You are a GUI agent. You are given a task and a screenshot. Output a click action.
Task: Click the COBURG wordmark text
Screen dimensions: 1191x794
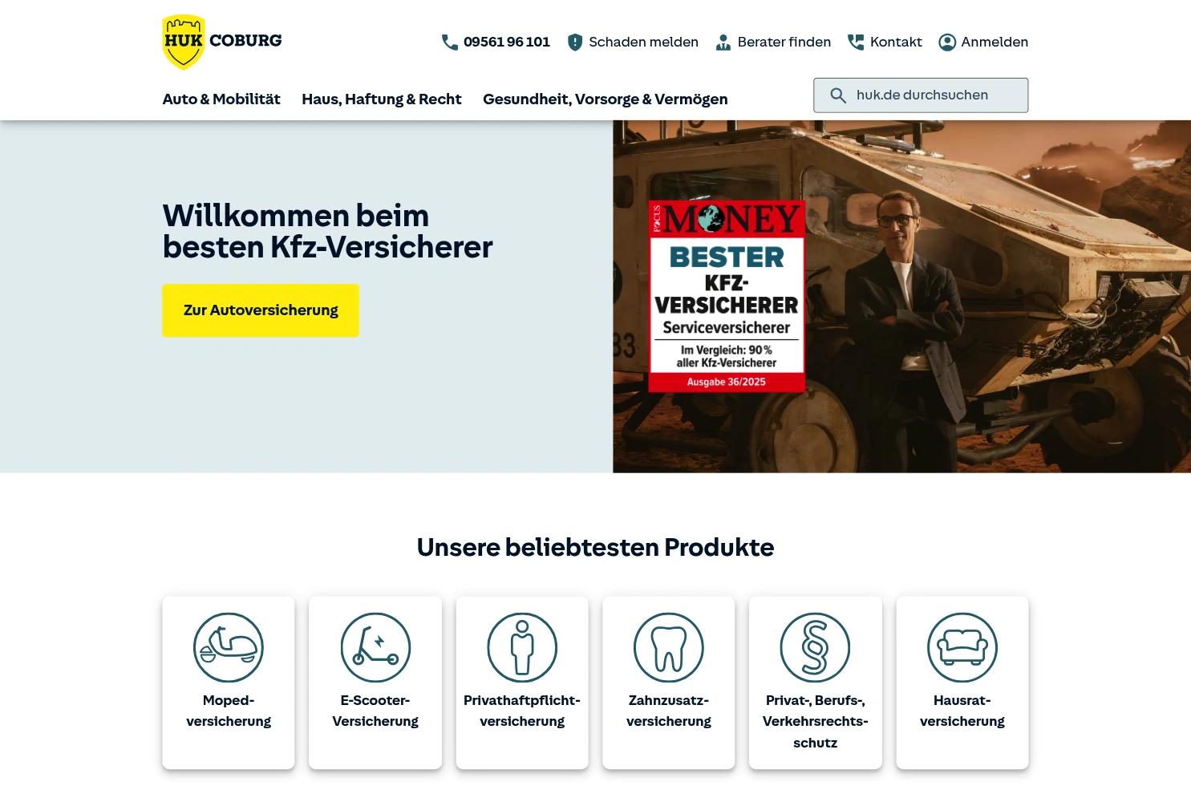tap(245, 41)
